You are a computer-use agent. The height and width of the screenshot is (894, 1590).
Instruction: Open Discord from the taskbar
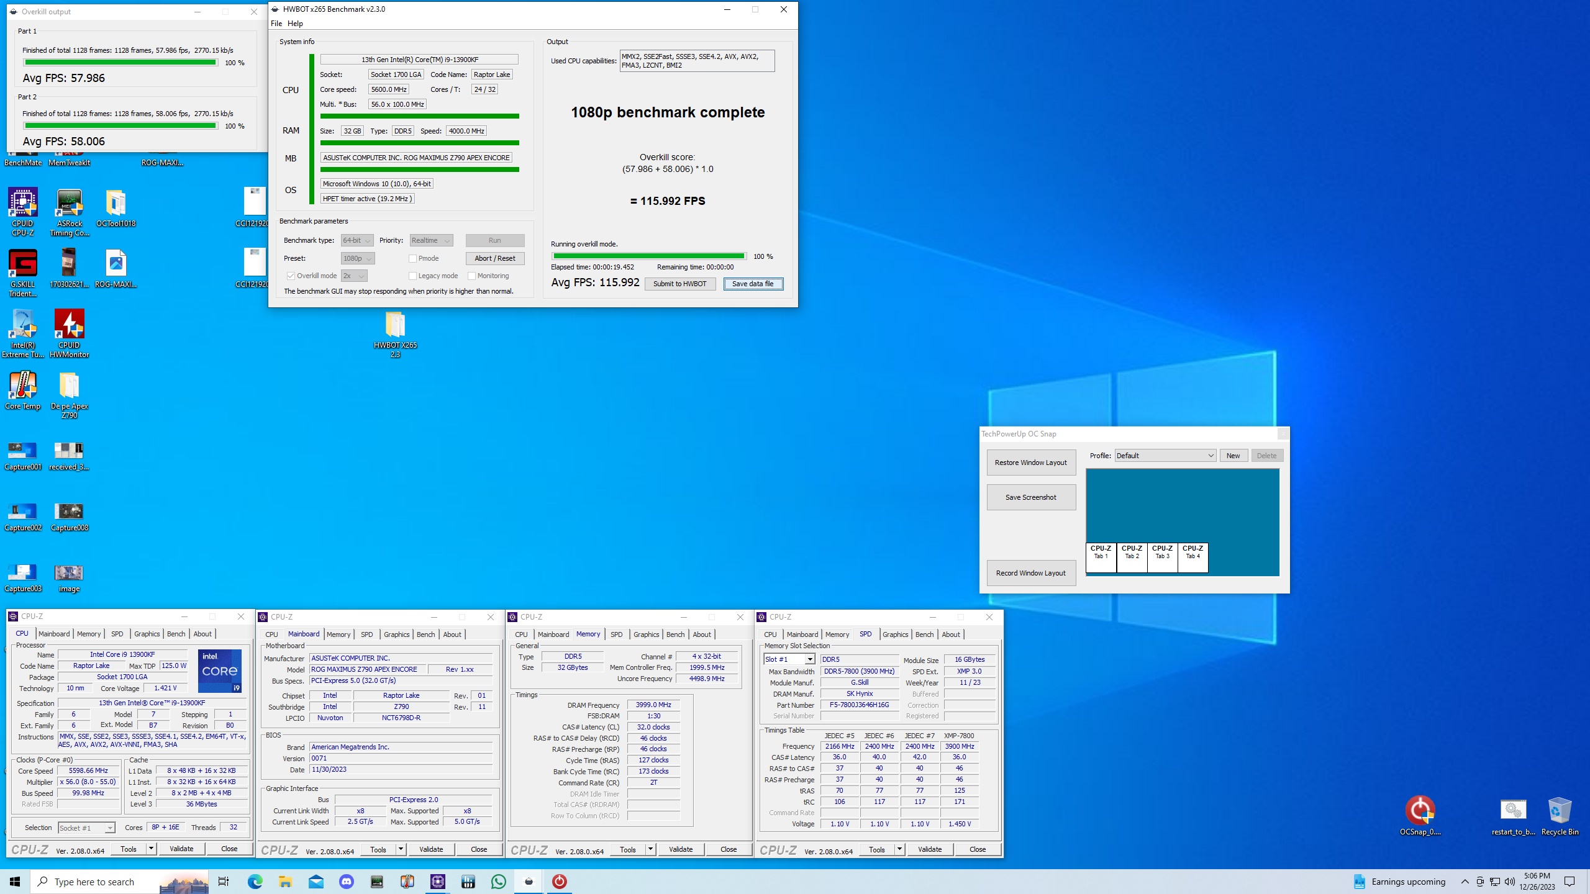(x=347, y=882)
